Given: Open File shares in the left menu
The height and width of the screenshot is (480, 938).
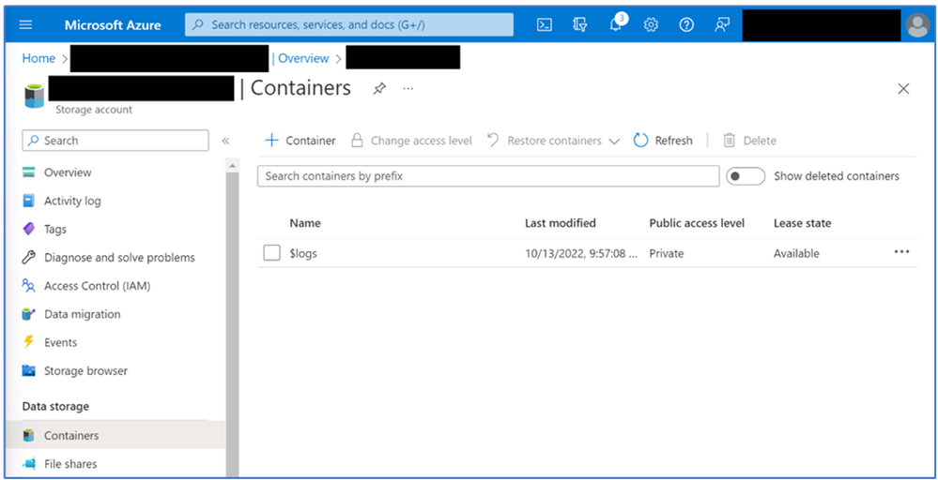Looking at the screenshot, I should (70, 464).
